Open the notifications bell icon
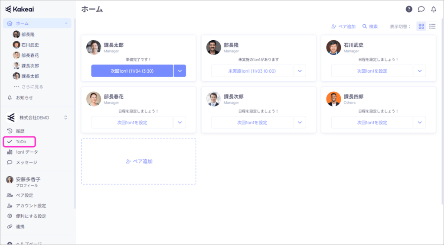The image size is (444, 245). click(x=433, y=9)
